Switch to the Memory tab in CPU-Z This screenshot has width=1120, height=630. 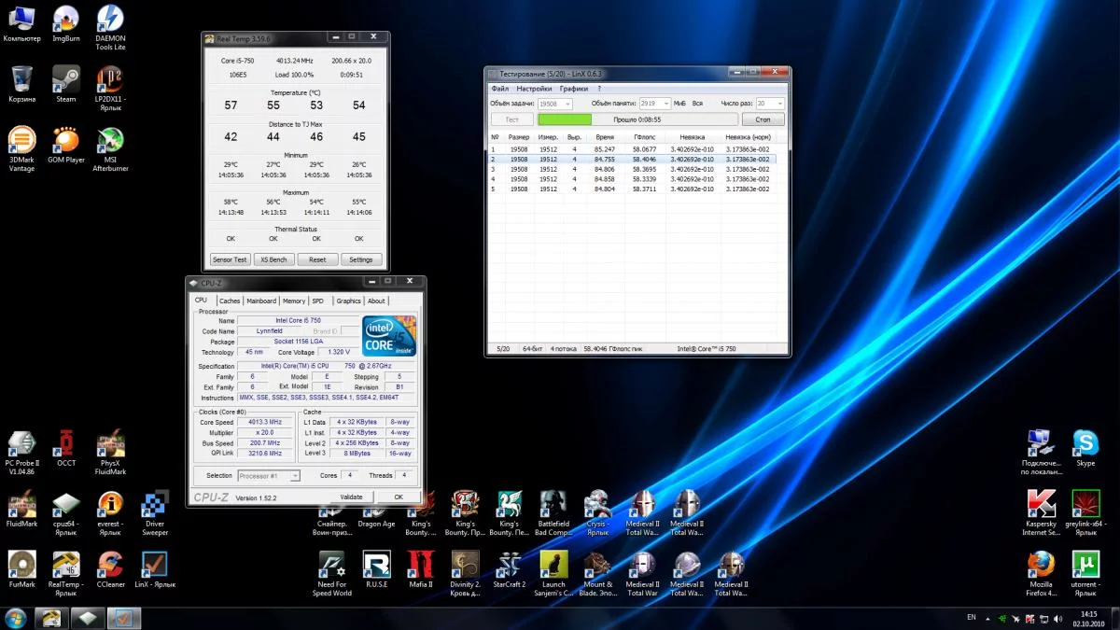293,301
